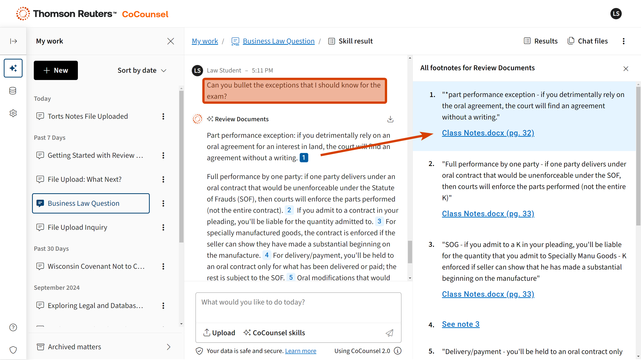Open CoCounsel version info icon
Screen dimensions: 641x360
pos(398,351)
